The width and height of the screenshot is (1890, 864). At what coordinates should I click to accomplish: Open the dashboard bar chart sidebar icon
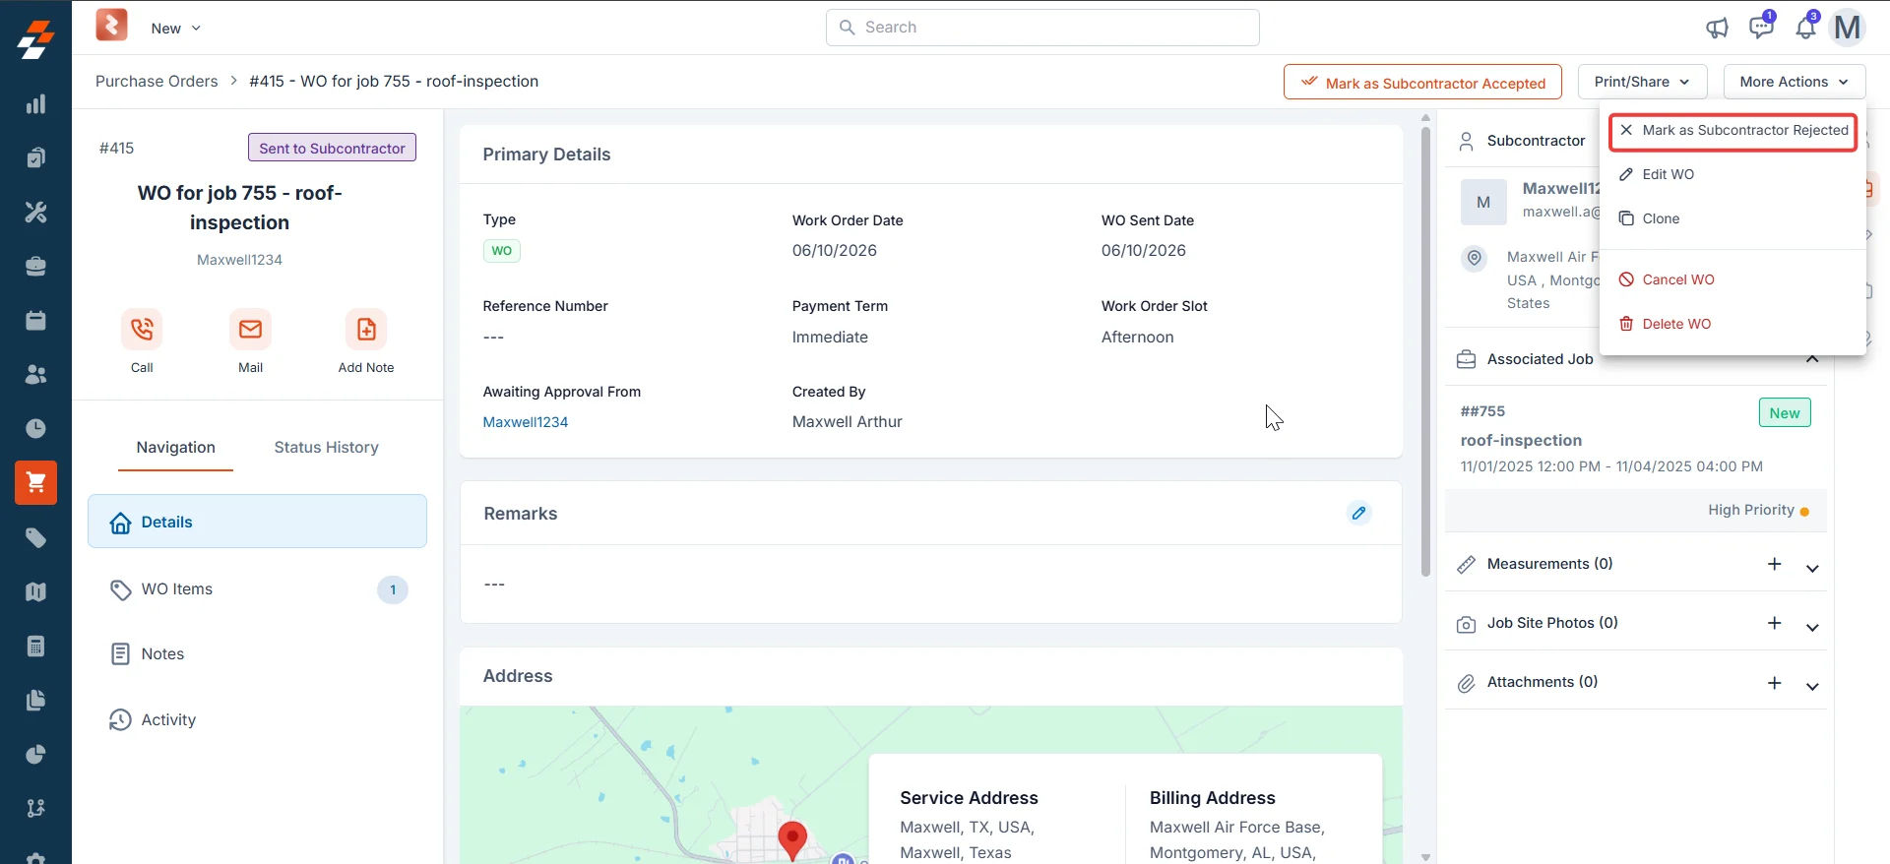35,103
